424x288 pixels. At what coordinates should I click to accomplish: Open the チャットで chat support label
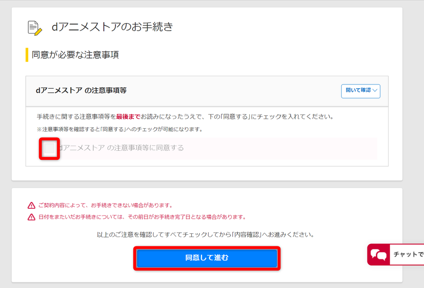[x=408, y=255]
